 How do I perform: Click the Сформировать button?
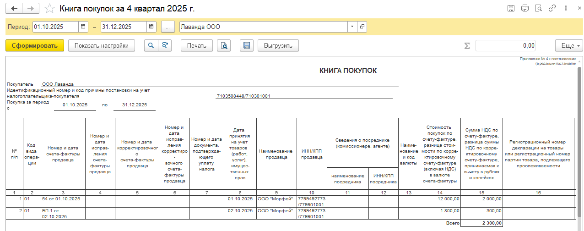pos(35,45)
